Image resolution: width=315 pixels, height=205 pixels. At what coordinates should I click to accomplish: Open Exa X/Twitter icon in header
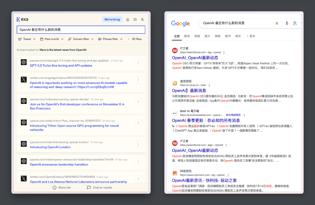[142, 20]
